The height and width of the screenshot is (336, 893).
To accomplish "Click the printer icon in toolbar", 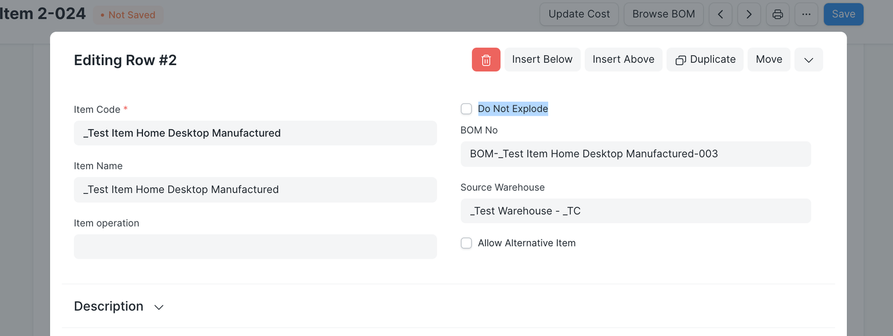I will pyautogui.click(x=777, y=15).
